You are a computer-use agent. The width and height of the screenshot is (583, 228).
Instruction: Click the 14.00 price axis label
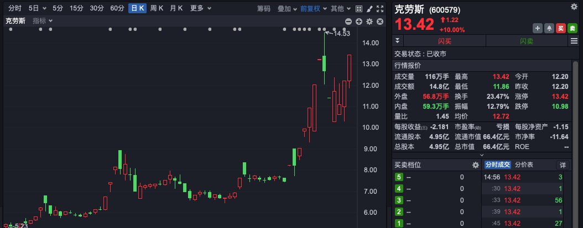tap(371, 43)
